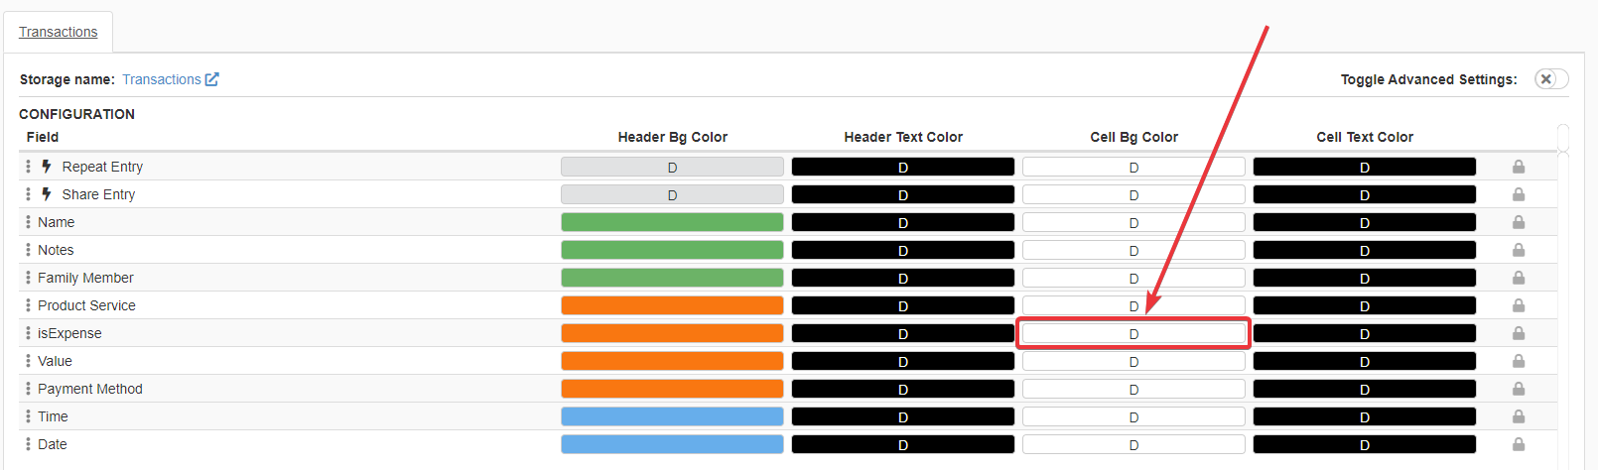Viewport: 1598px width, 470px height.
Task: Set the Cell Text Color for Notes
Action: 1364,250
